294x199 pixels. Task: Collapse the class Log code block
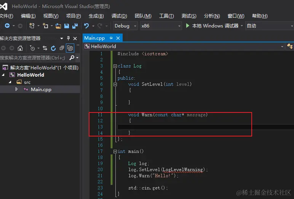115,66
